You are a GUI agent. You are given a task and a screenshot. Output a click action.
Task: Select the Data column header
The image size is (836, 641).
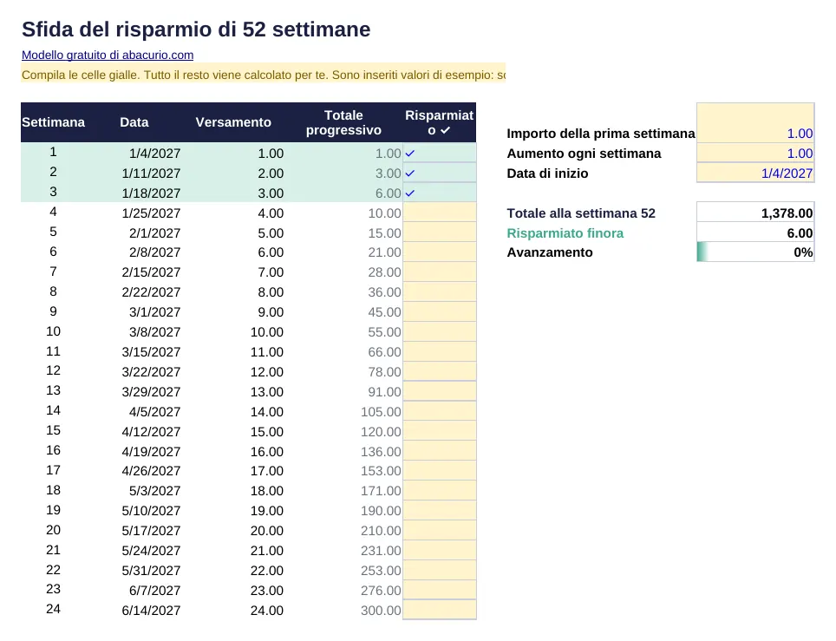[x=134, y=122]
